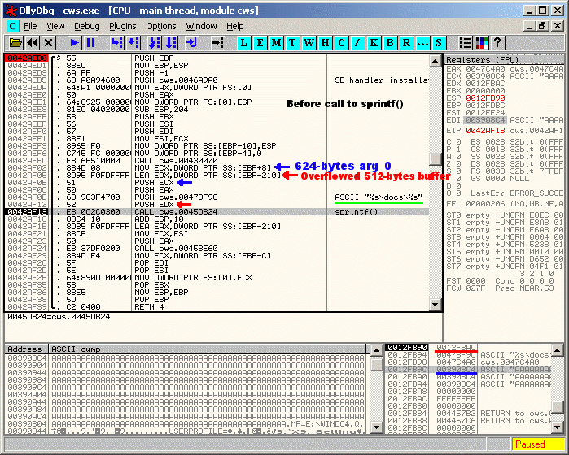This screenshot has width=569, height=455.
Task: Click the EIP register value 0042AF13
Action: click(x=485, y=131)
